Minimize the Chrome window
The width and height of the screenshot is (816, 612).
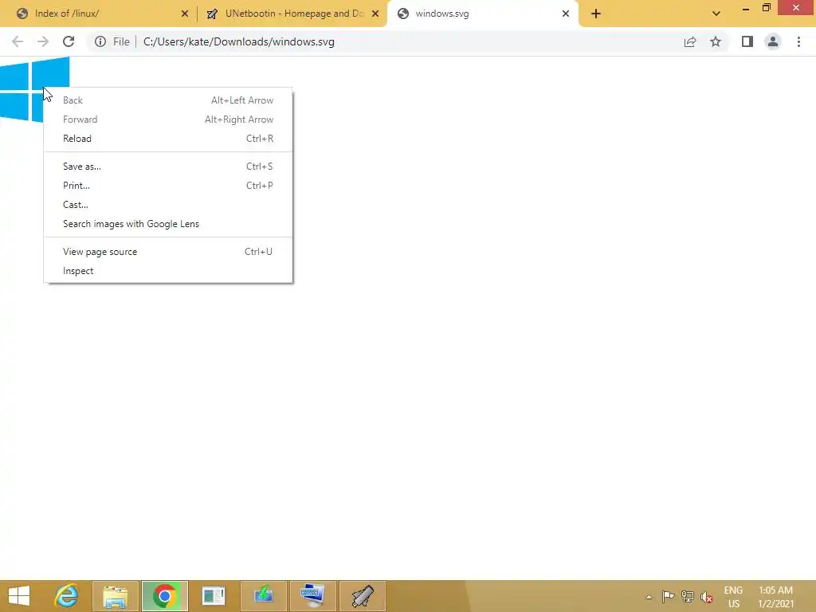pyautogui.click(x=746, y=8)
